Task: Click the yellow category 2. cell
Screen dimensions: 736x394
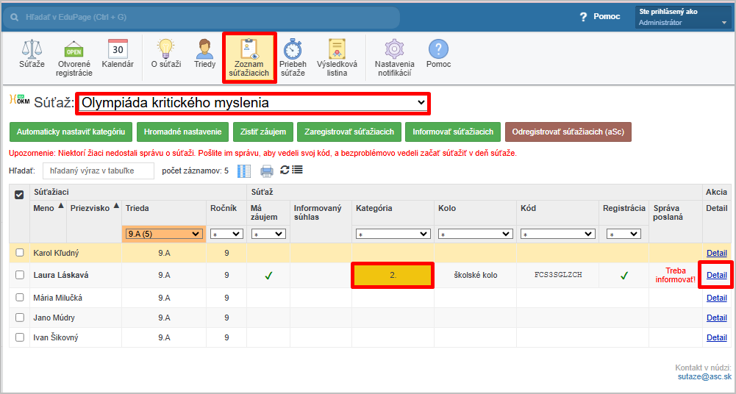Action: pyautogui.click(x=393, y=276)
